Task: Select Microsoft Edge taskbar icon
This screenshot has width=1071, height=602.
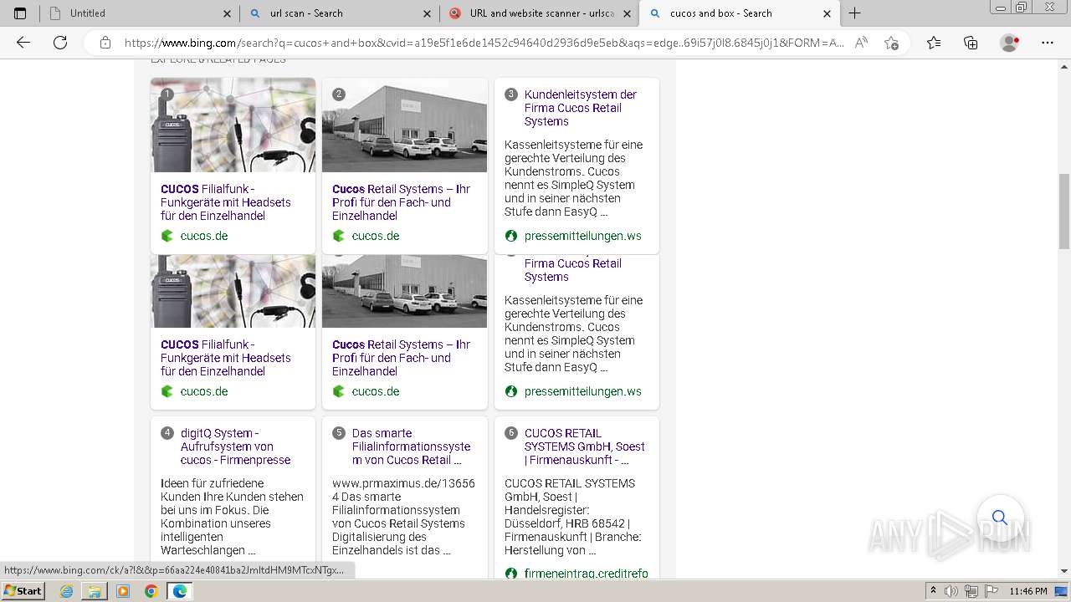Action: pyautogui.click(x=179, y=591)
